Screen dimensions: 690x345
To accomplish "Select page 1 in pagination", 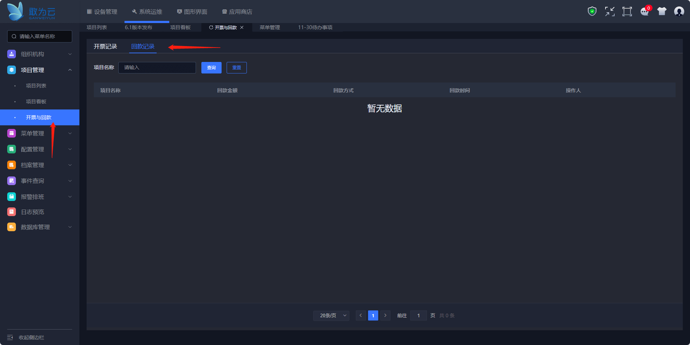I will click(373, 315).
